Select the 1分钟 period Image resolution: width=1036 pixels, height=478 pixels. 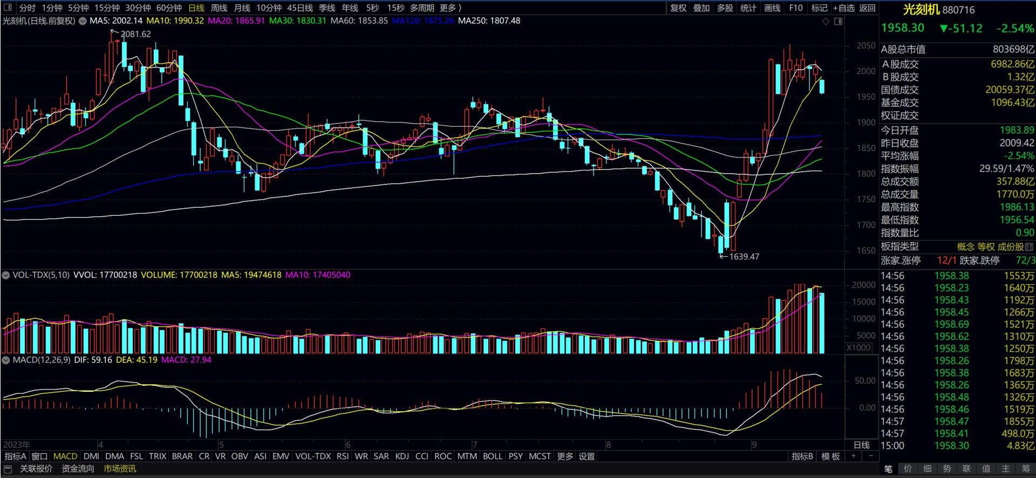click(52, 8)
